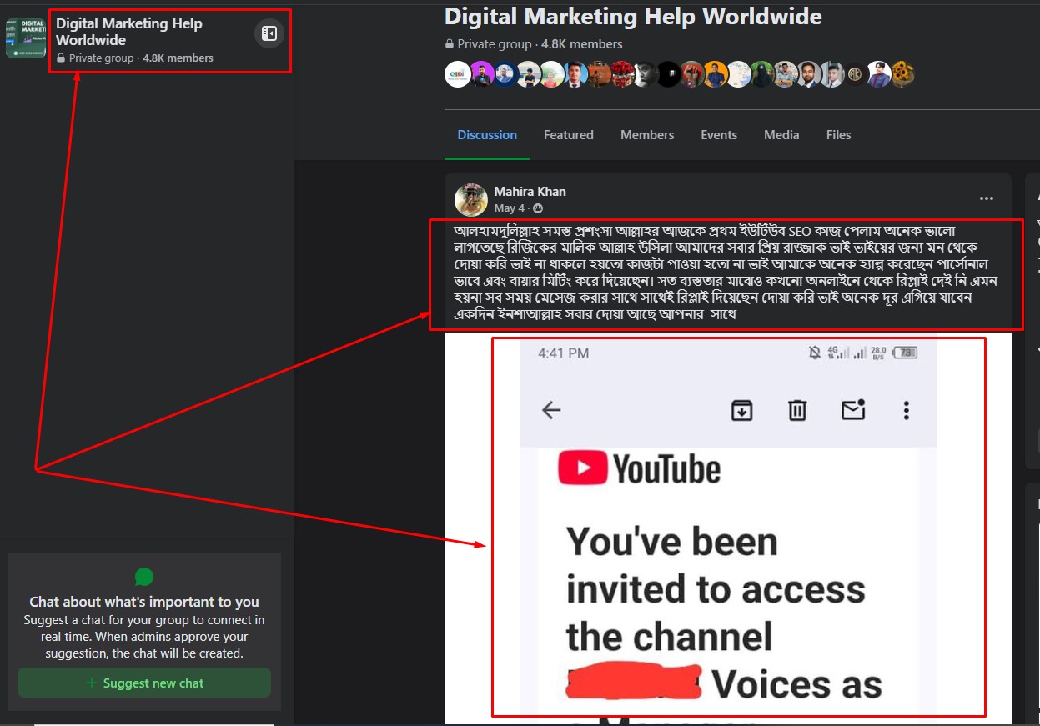Click 'Chat about what's important to you' heading
Screen dimensions: 1040x726
point(144,602)
